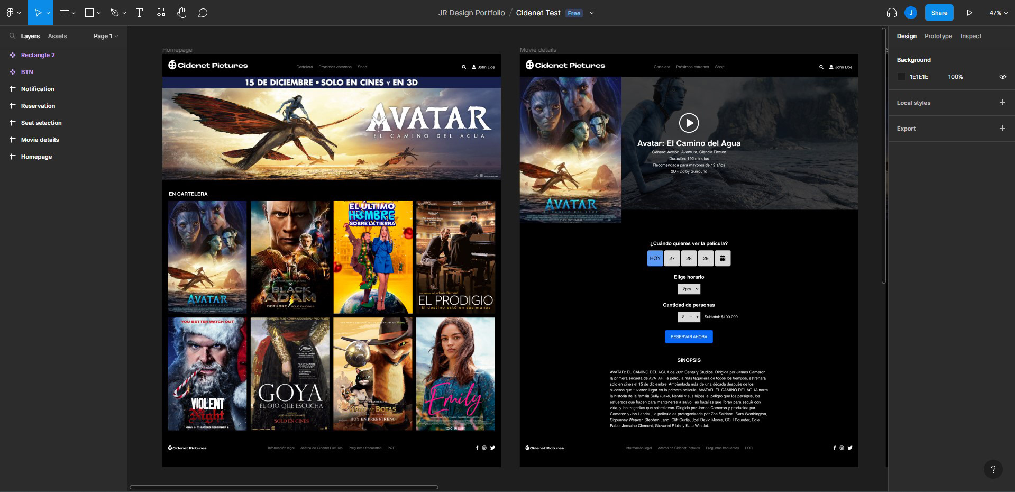Screen dimensions: 1015x492
Task: Click Facebook icon in Homepage footer
Action: (x=477, y=448)
